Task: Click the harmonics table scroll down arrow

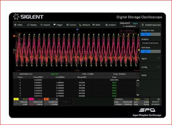Action: point(138,95)
